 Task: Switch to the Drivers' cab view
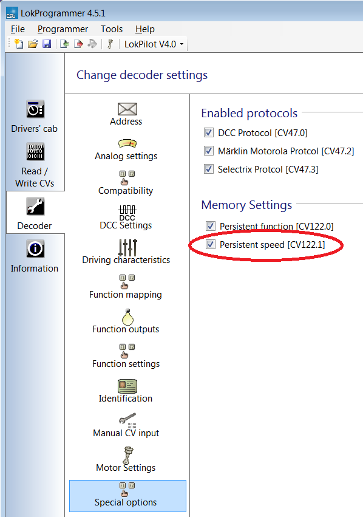tap(34, 117)
